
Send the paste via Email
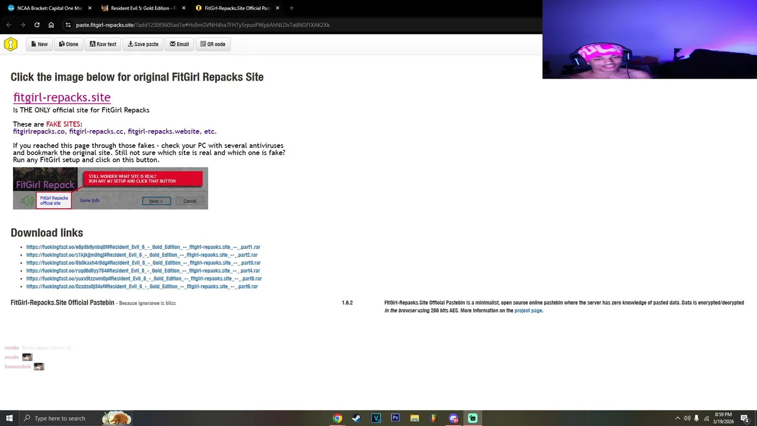(179, 44)
